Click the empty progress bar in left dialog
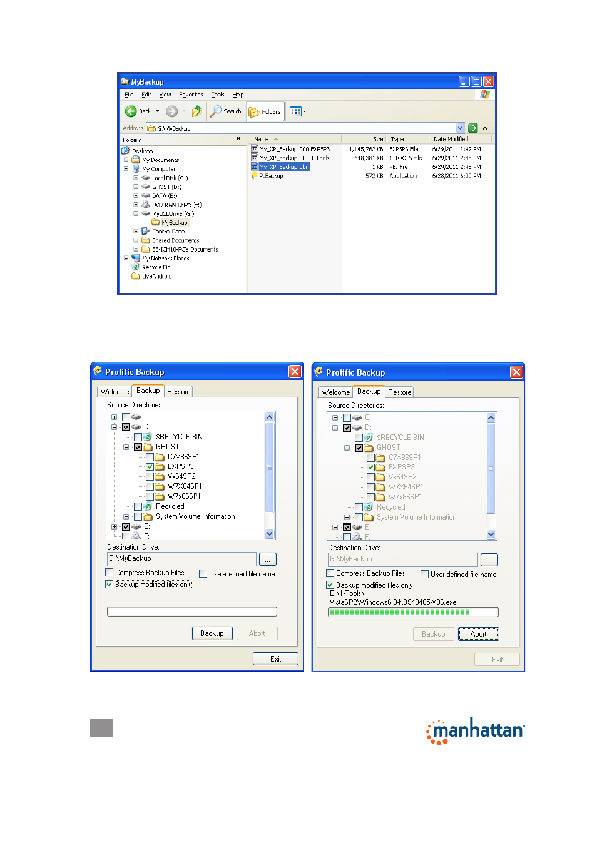Viewport: 597px width, 845px height. click(x=192, y=612)
